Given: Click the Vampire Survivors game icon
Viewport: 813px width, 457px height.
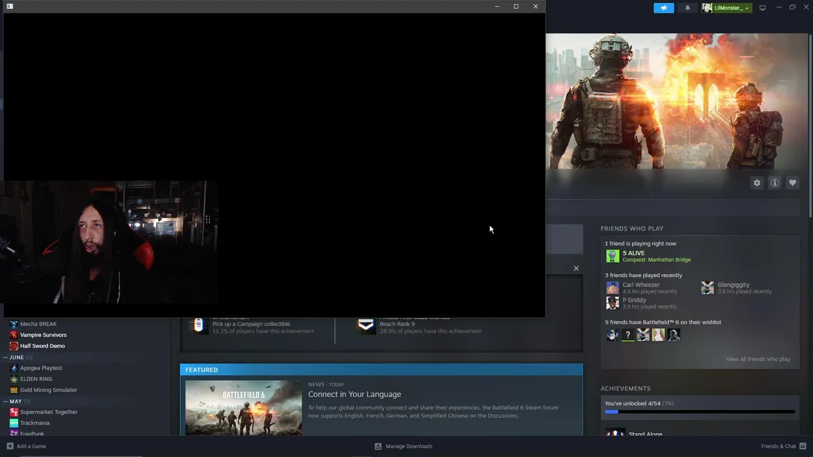Looking at the screenshot, I should [14, 334].
